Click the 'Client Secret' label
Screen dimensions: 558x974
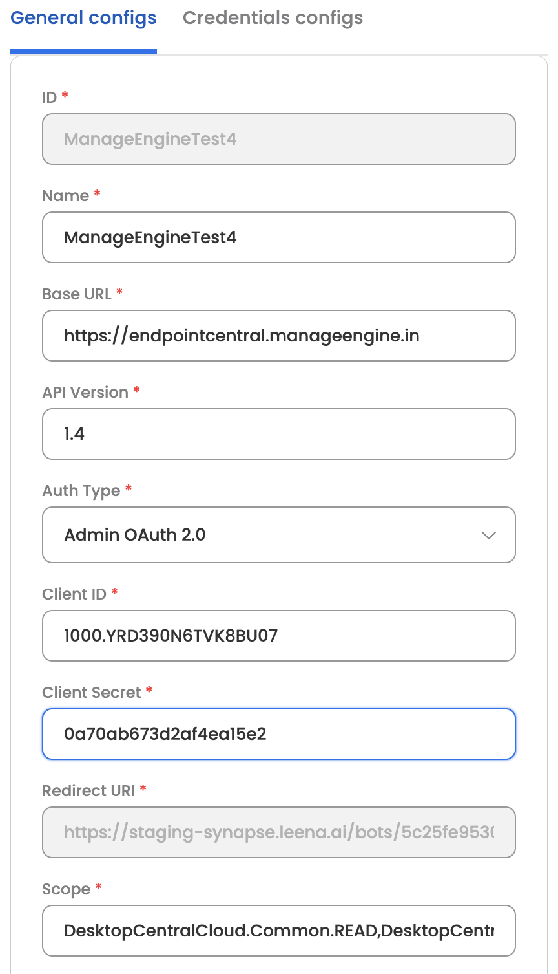click(x=92, y=693)
